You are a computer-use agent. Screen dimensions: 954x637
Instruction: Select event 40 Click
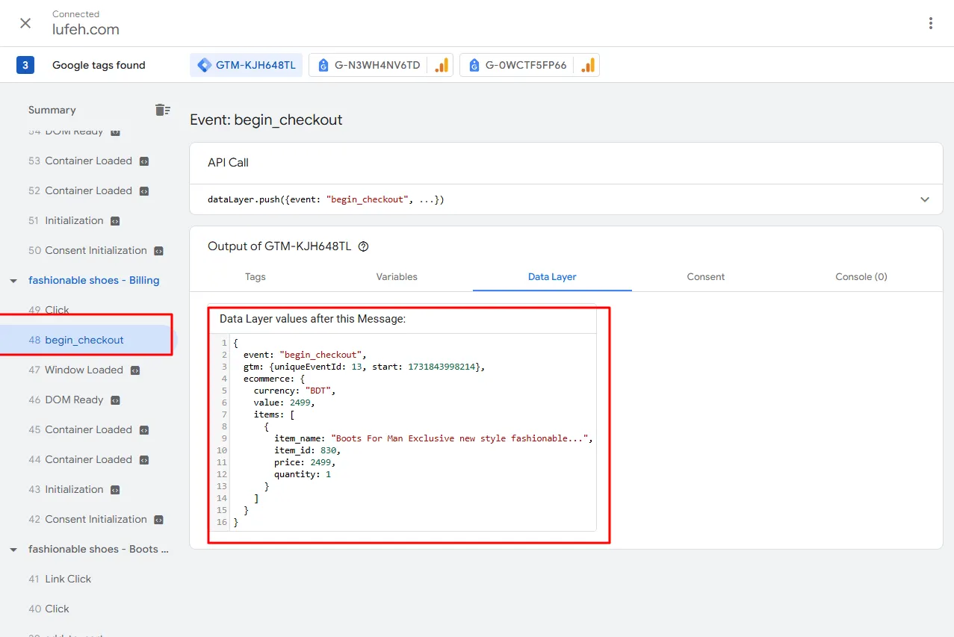(49, 609)
